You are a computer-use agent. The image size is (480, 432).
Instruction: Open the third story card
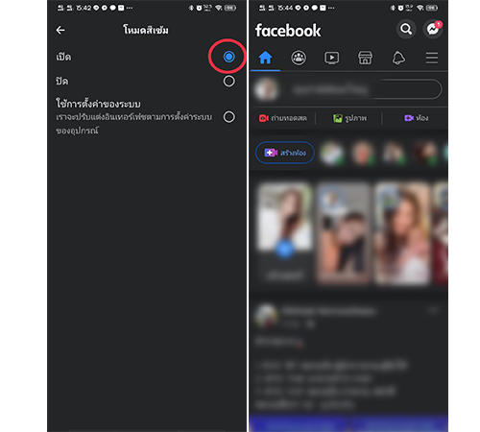point(402,233)
